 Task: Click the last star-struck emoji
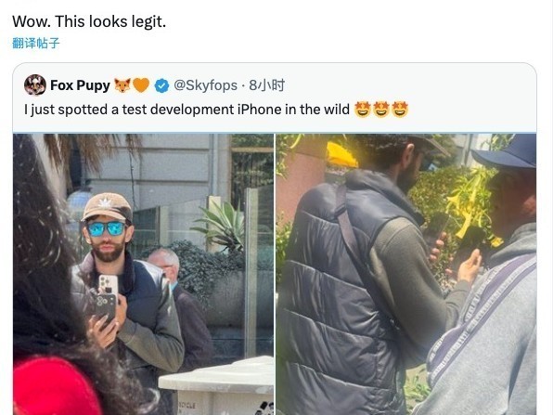[x=400, y=109]
